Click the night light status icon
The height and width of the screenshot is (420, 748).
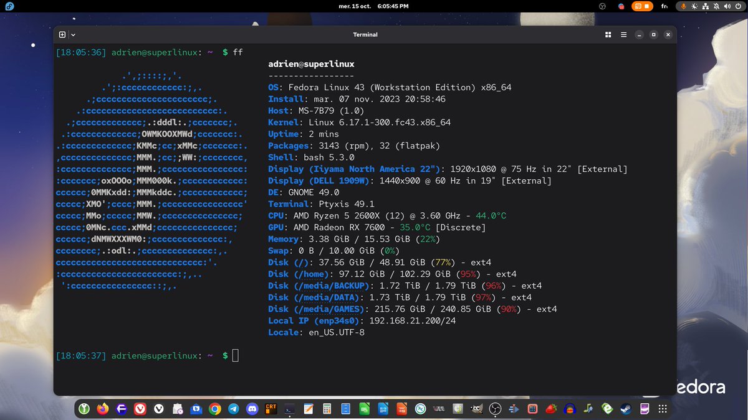tap(694, 6)
